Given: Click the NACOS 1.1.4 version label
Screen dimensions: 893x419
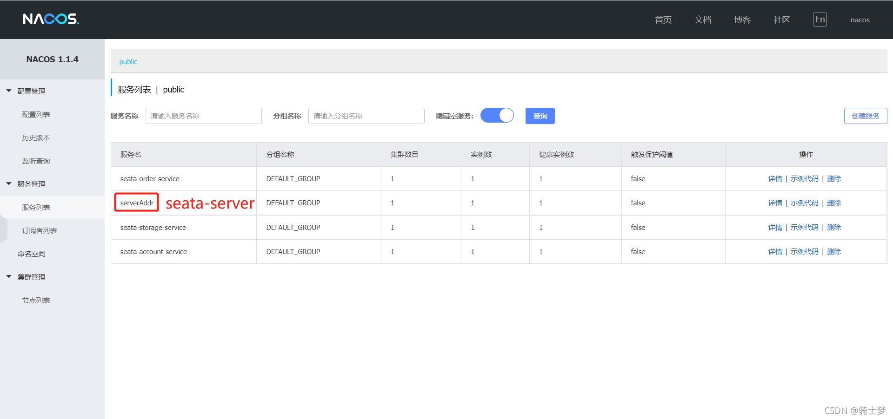Looking at the screenshot, I should [53, 59].
